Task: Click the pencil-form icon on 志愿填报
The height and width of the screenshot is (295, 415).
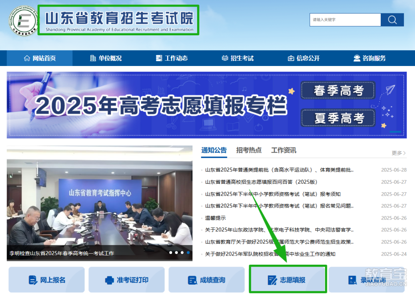Action: point(272,280)
